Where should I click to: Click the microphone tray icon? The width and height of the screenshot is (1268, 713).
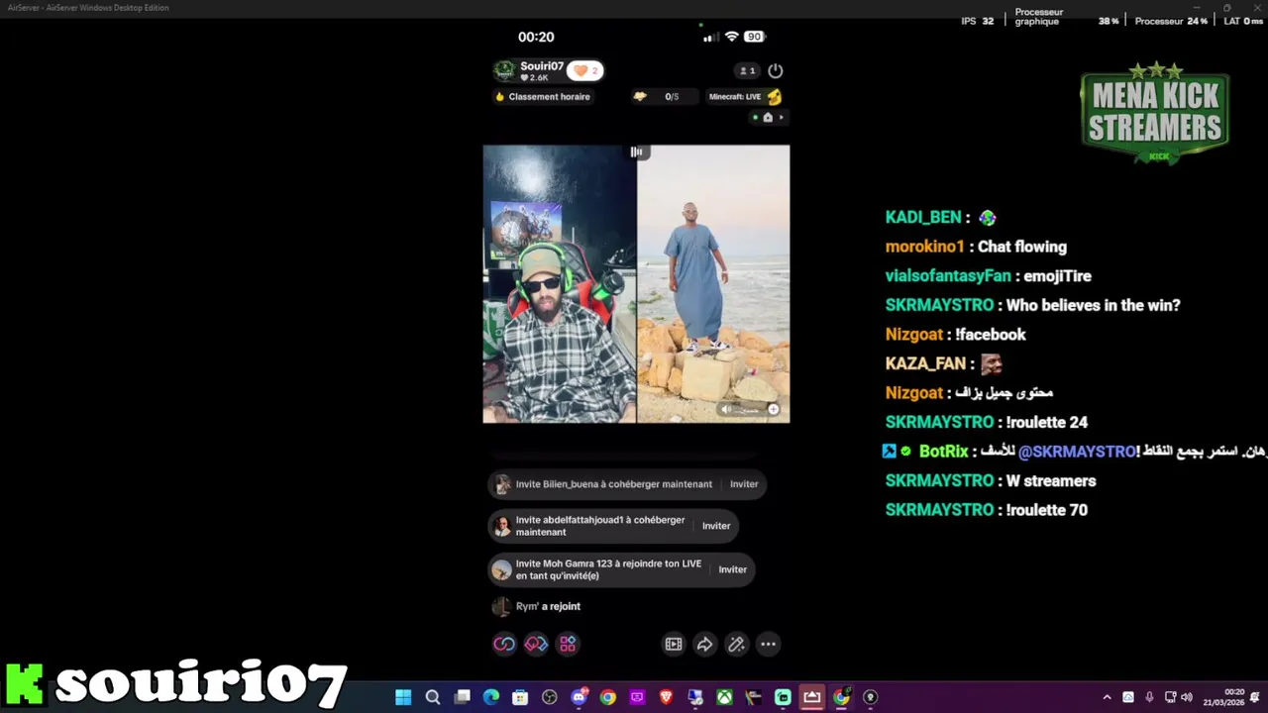pos(1149,697)
